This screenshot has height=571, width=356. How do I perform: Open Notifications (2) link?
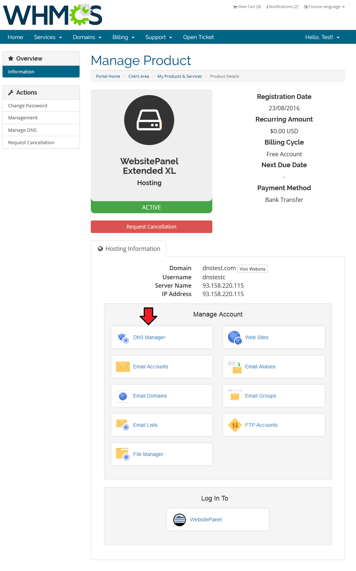click(282, 7)
